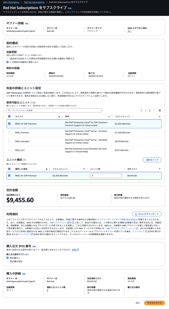Select auto-renew on 2026年5月20日 radio option
The height and width of the screenshot is (309, 169).
pyautogui.click(x=8, y=58)
